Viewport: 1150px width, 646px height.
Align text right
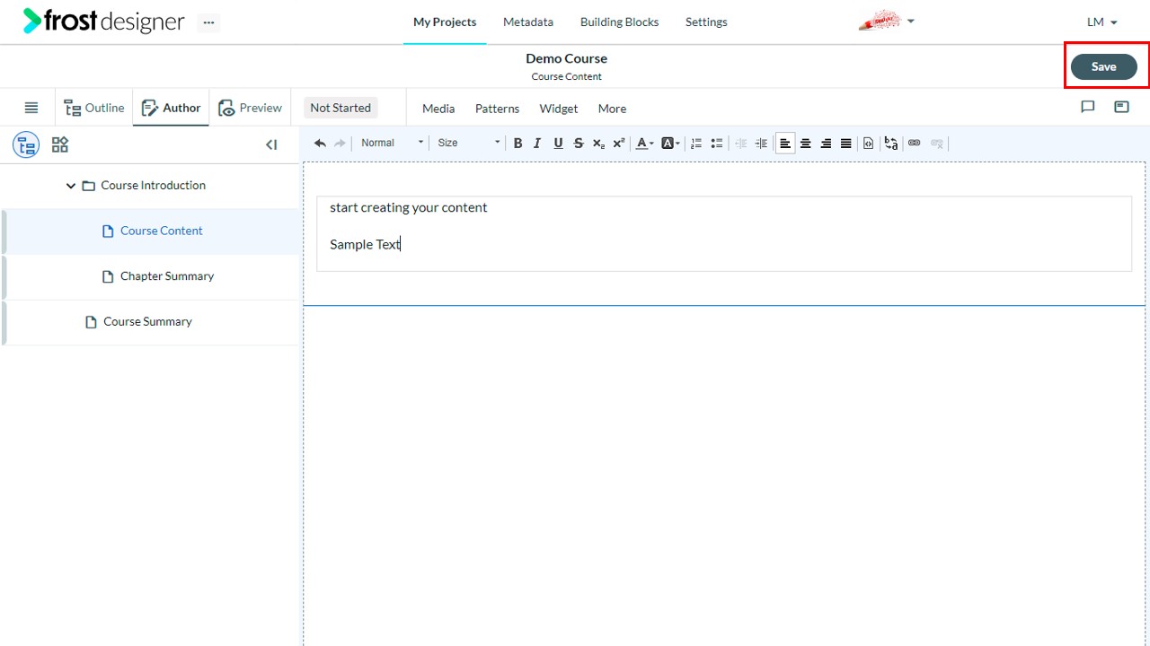coord(826,143)
